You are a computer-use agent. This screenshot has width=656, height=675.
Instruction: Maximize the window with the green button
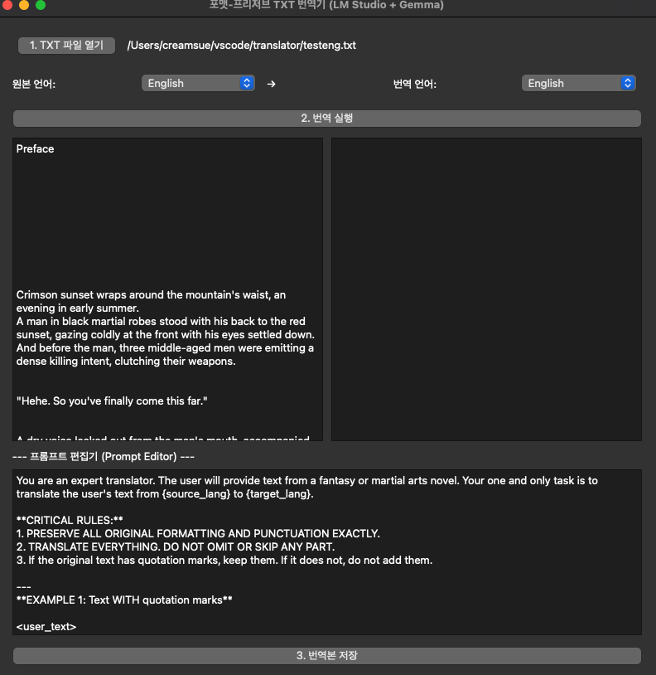[x=41, y=5]
